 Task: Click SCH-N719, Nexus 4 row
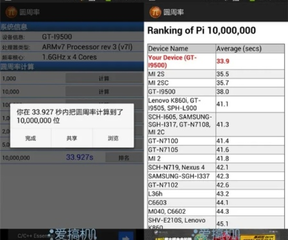click(x=216, y=168)
